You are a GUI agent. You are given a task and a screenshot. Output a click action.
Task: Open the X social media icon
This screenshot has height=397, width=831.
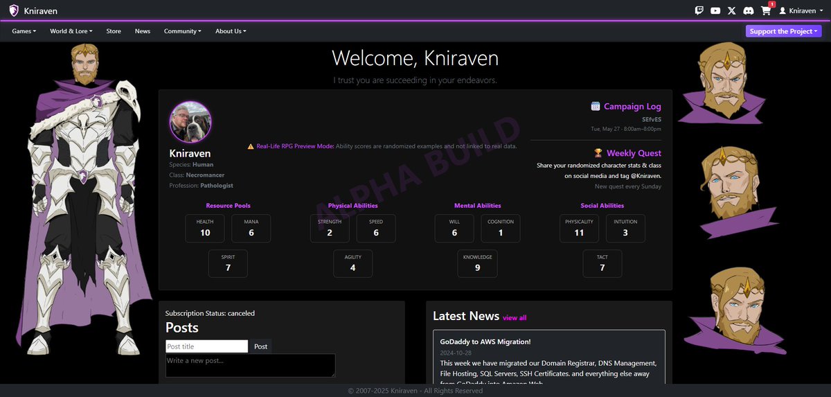(x=732, y=10)
